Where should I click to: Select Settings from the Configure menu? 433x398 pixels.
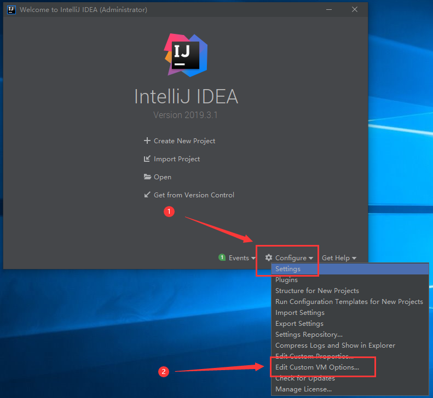click(288, 269)
